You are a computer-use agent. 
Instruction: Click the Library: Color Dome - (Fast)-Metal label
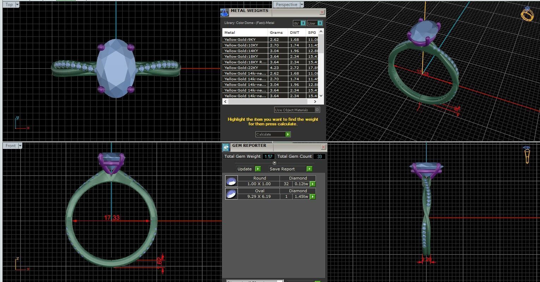pos(249,23)
